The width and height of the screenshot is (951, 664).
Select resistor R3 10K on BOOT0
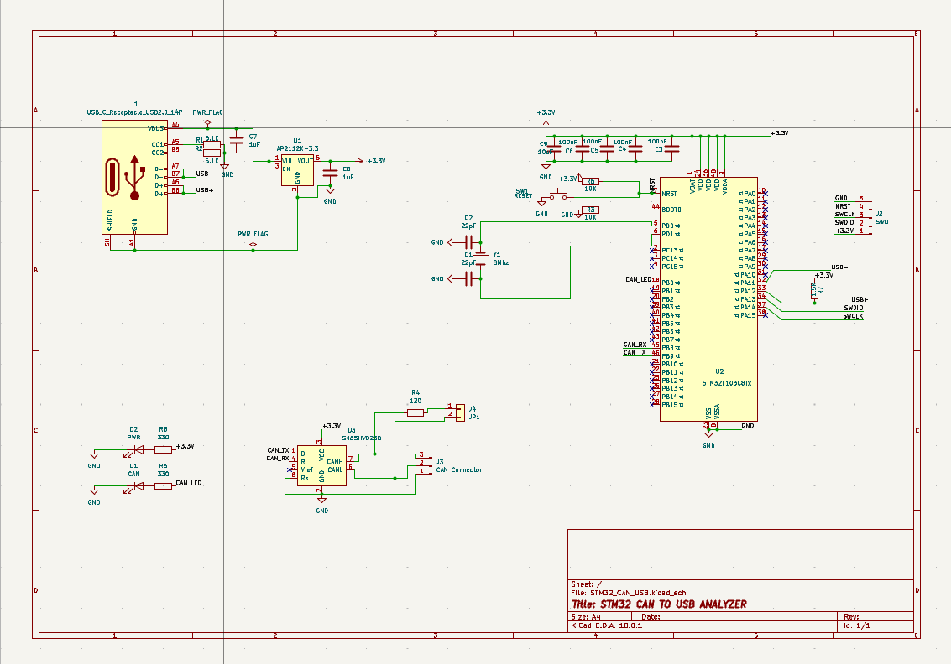[x=590, y=210]
